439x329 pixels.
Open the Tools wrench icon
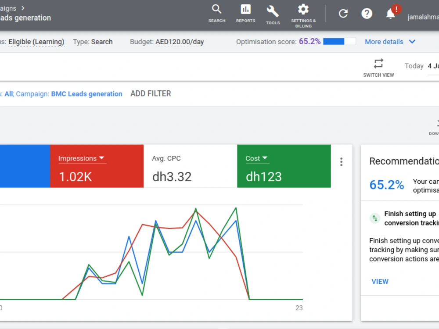(273, 15)
